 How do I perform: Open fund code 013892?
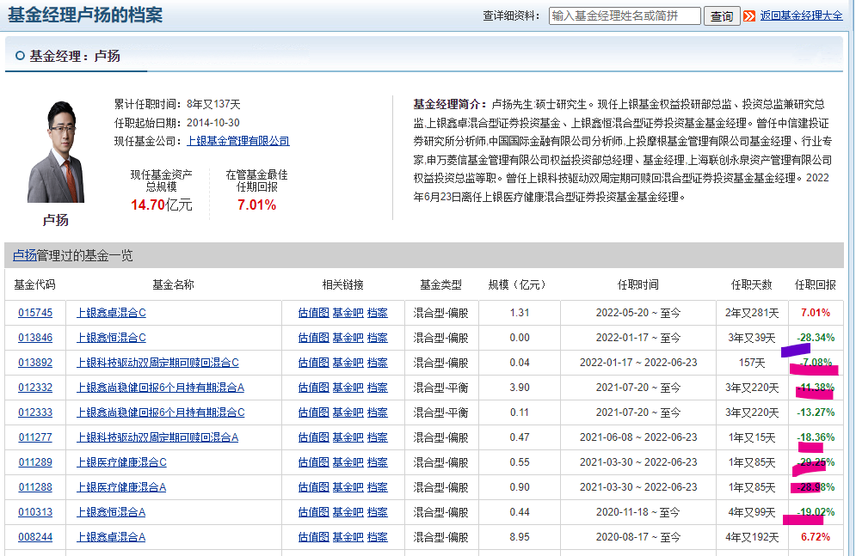point(35,363)
